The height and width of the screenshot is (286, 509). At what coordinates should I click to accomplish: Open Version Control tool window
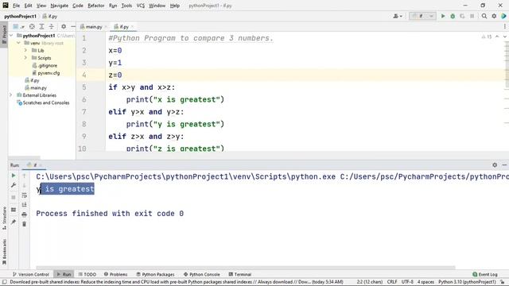[31, 274]
